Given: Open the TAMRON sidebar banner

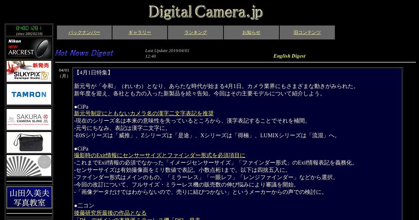Looking at the screenshot, I should [x=29, y=94].
